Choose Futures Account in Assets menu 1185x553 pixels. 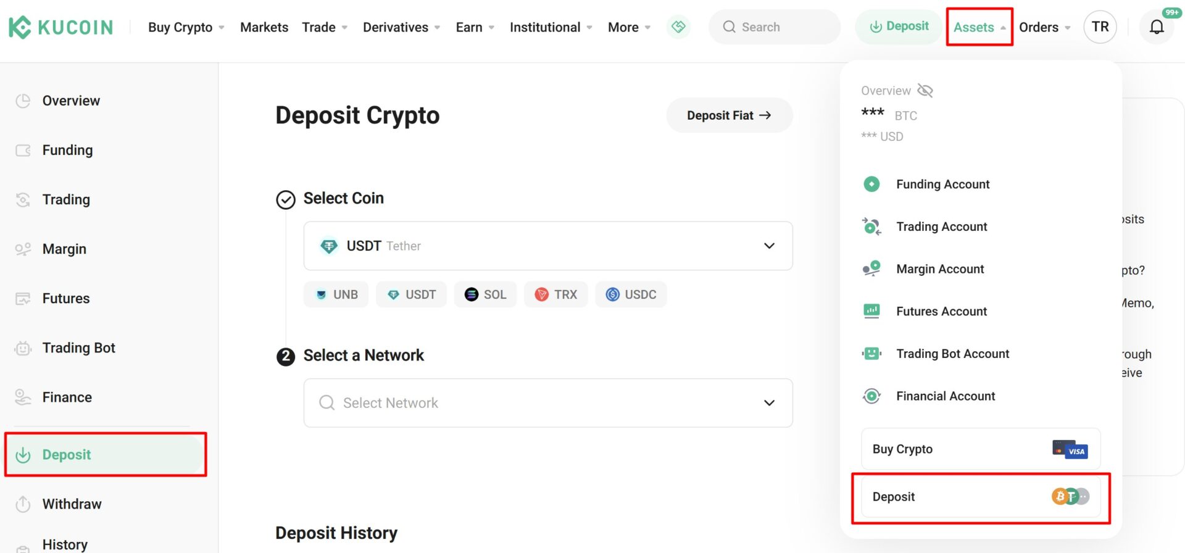click(941, 311)
